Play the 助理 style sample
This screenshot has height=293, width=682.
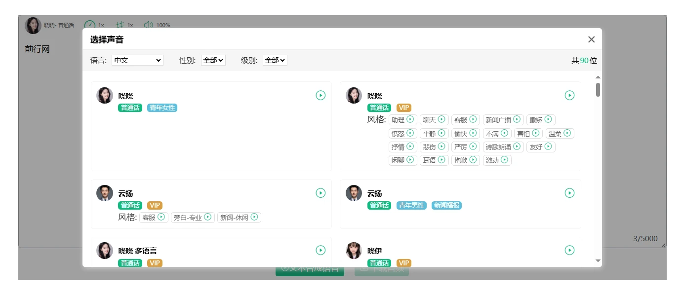coord(410,119)
